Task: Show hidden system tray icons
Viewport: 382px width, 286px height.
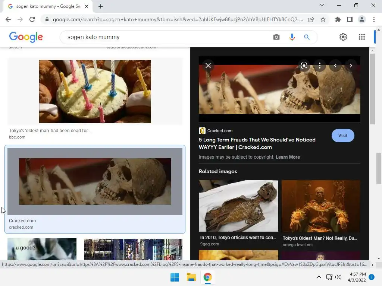Action: click(x=319, y=277)
